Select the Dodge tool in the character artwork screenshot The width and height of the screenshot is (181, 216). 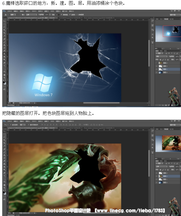coord(4,170)
